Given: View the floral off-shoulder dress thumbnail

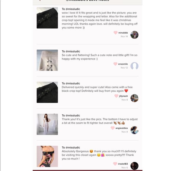Looking at the screenshot, I should [47, 156].
